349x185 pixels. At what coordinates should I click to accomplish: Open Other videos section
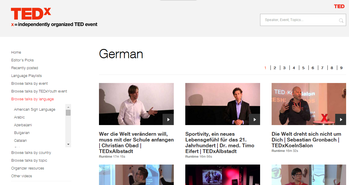click(x=22, y=176)
